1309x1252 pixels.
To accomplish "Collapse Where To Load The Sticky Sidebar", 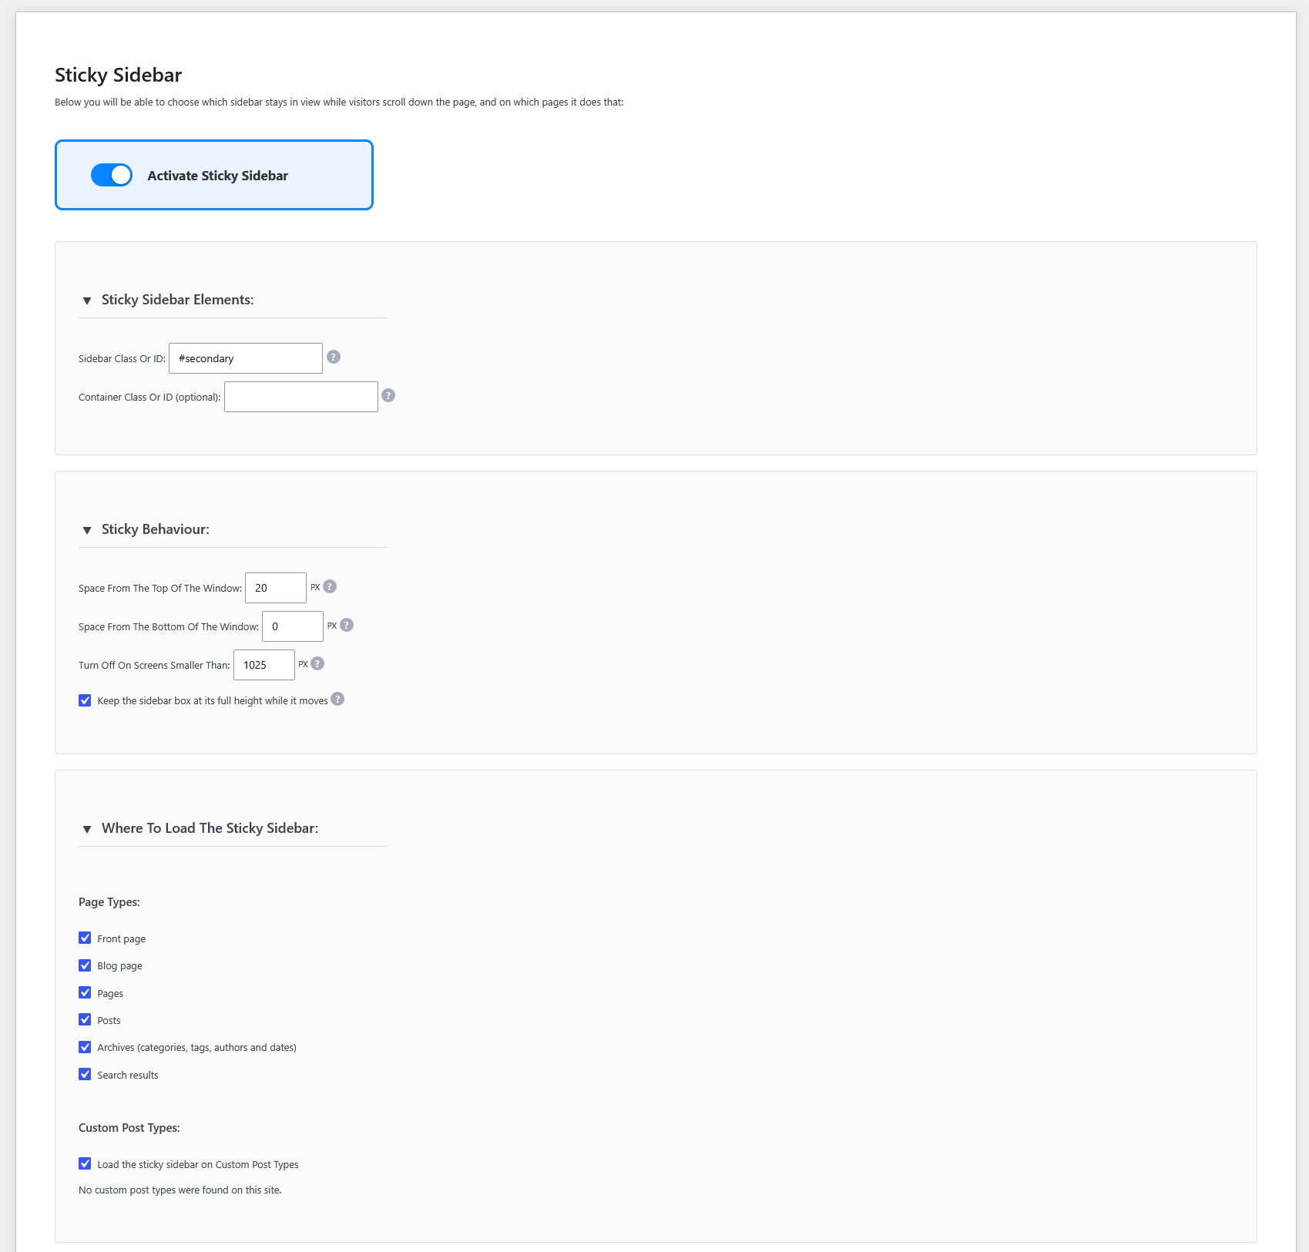I will click(x=87, y=829).
